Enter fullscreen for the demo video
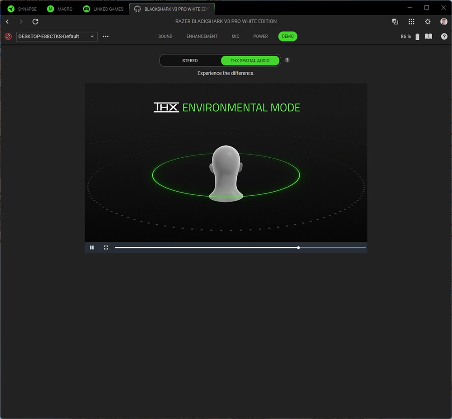Image resolution: width=452 pixels, height=419 pixels. [106, 248]
